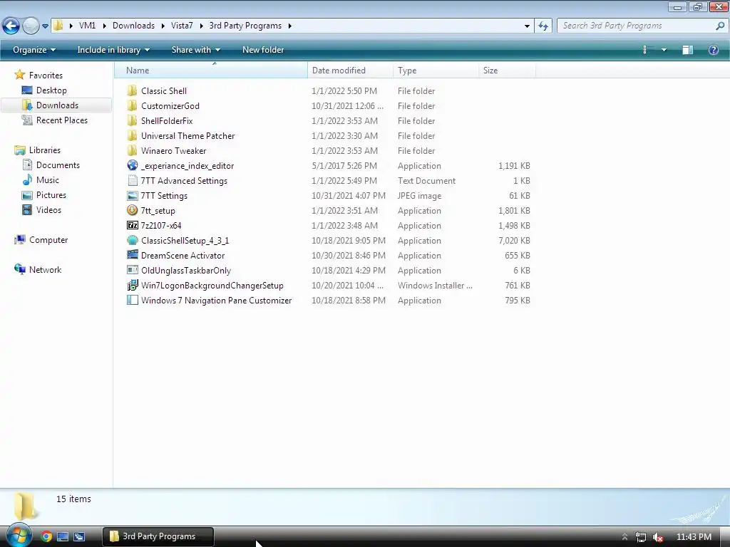This screenshot has width=730, height=547.
Task: Select Desktop in Favorites
Action: [x=51, y=90]
